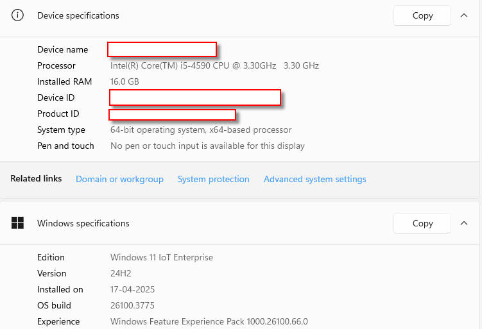Click the Experience label
The image size is (482, 329).
pyautogui.click(x=58, y=322)
